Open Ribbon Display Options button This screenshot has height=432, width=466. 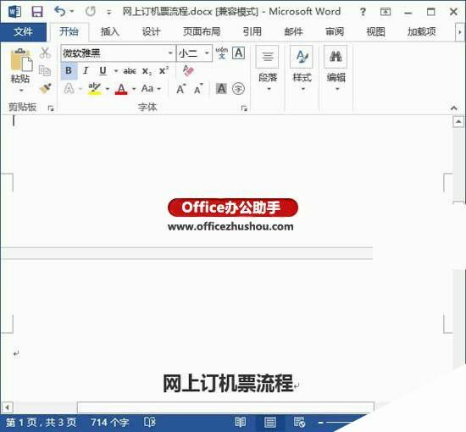(x=386, y=12)
